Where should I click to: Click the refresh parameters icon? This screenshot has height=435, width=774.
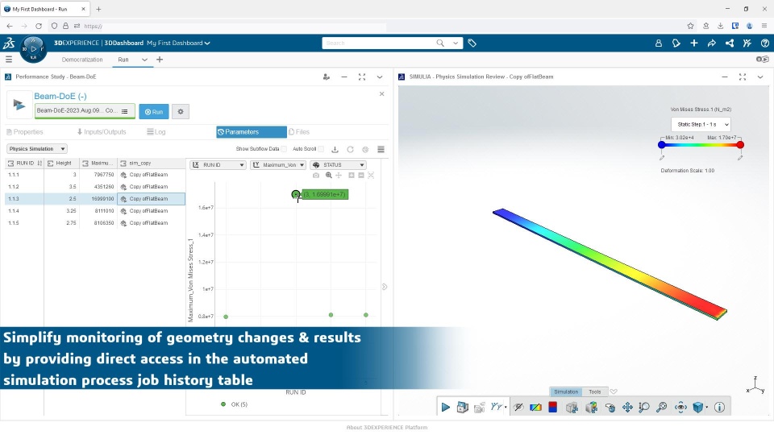[350, 150]
